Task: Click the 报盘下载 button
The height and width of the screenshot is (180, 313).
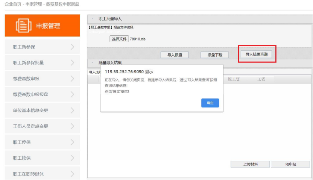Action: [214, 55]
